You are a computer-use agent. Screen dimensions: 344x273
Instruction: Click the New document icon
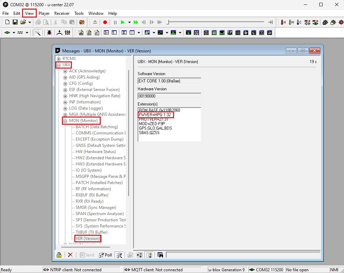(7, 22)
